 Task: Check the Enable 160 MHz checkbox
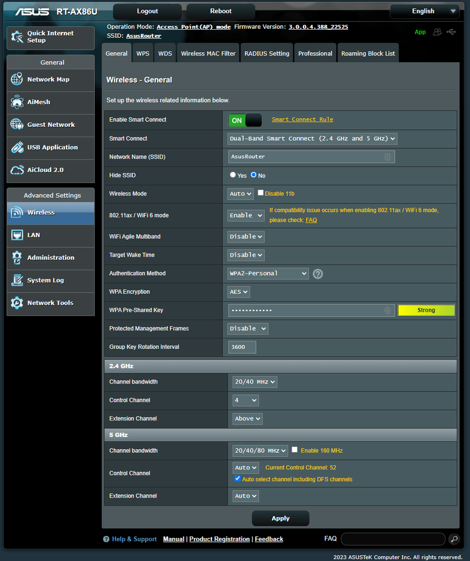294,450
